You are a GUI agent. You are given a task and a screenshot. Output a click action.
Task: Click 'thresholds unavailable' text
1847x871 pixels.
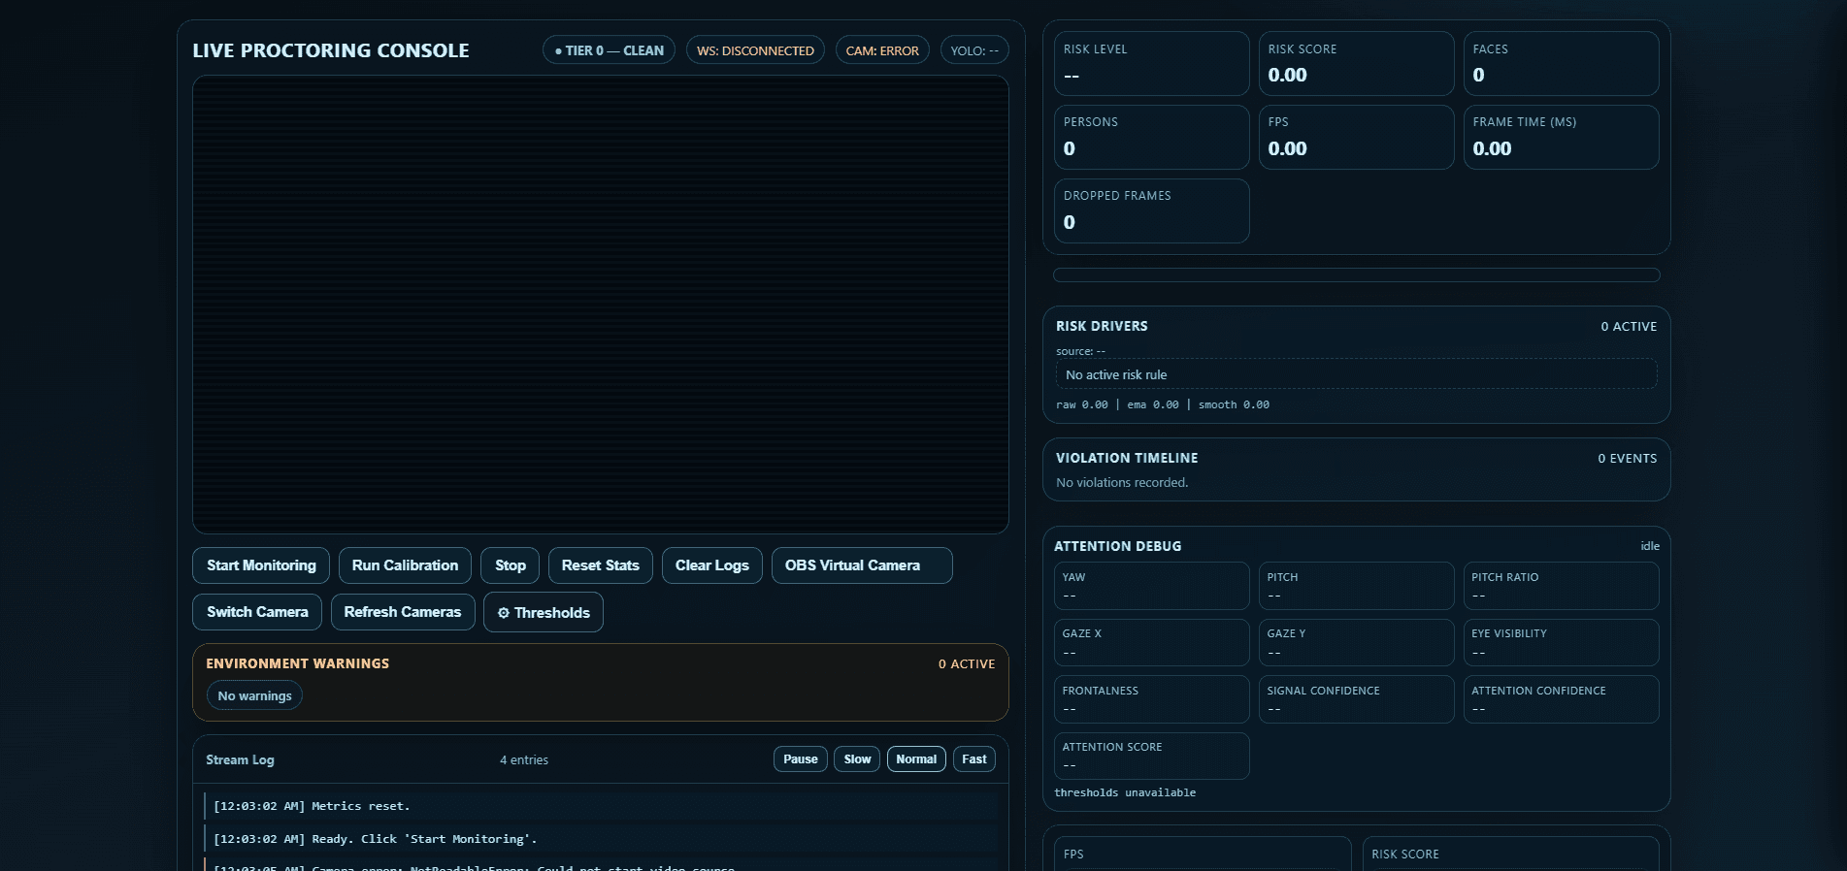coord(1125,792)
